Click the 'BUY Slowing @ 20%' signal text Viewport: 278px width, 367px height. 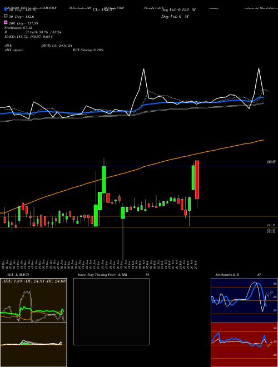tap(88, 50)
